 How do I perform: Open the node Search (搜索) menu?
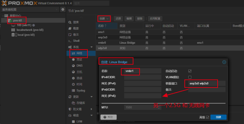(76, 22)
